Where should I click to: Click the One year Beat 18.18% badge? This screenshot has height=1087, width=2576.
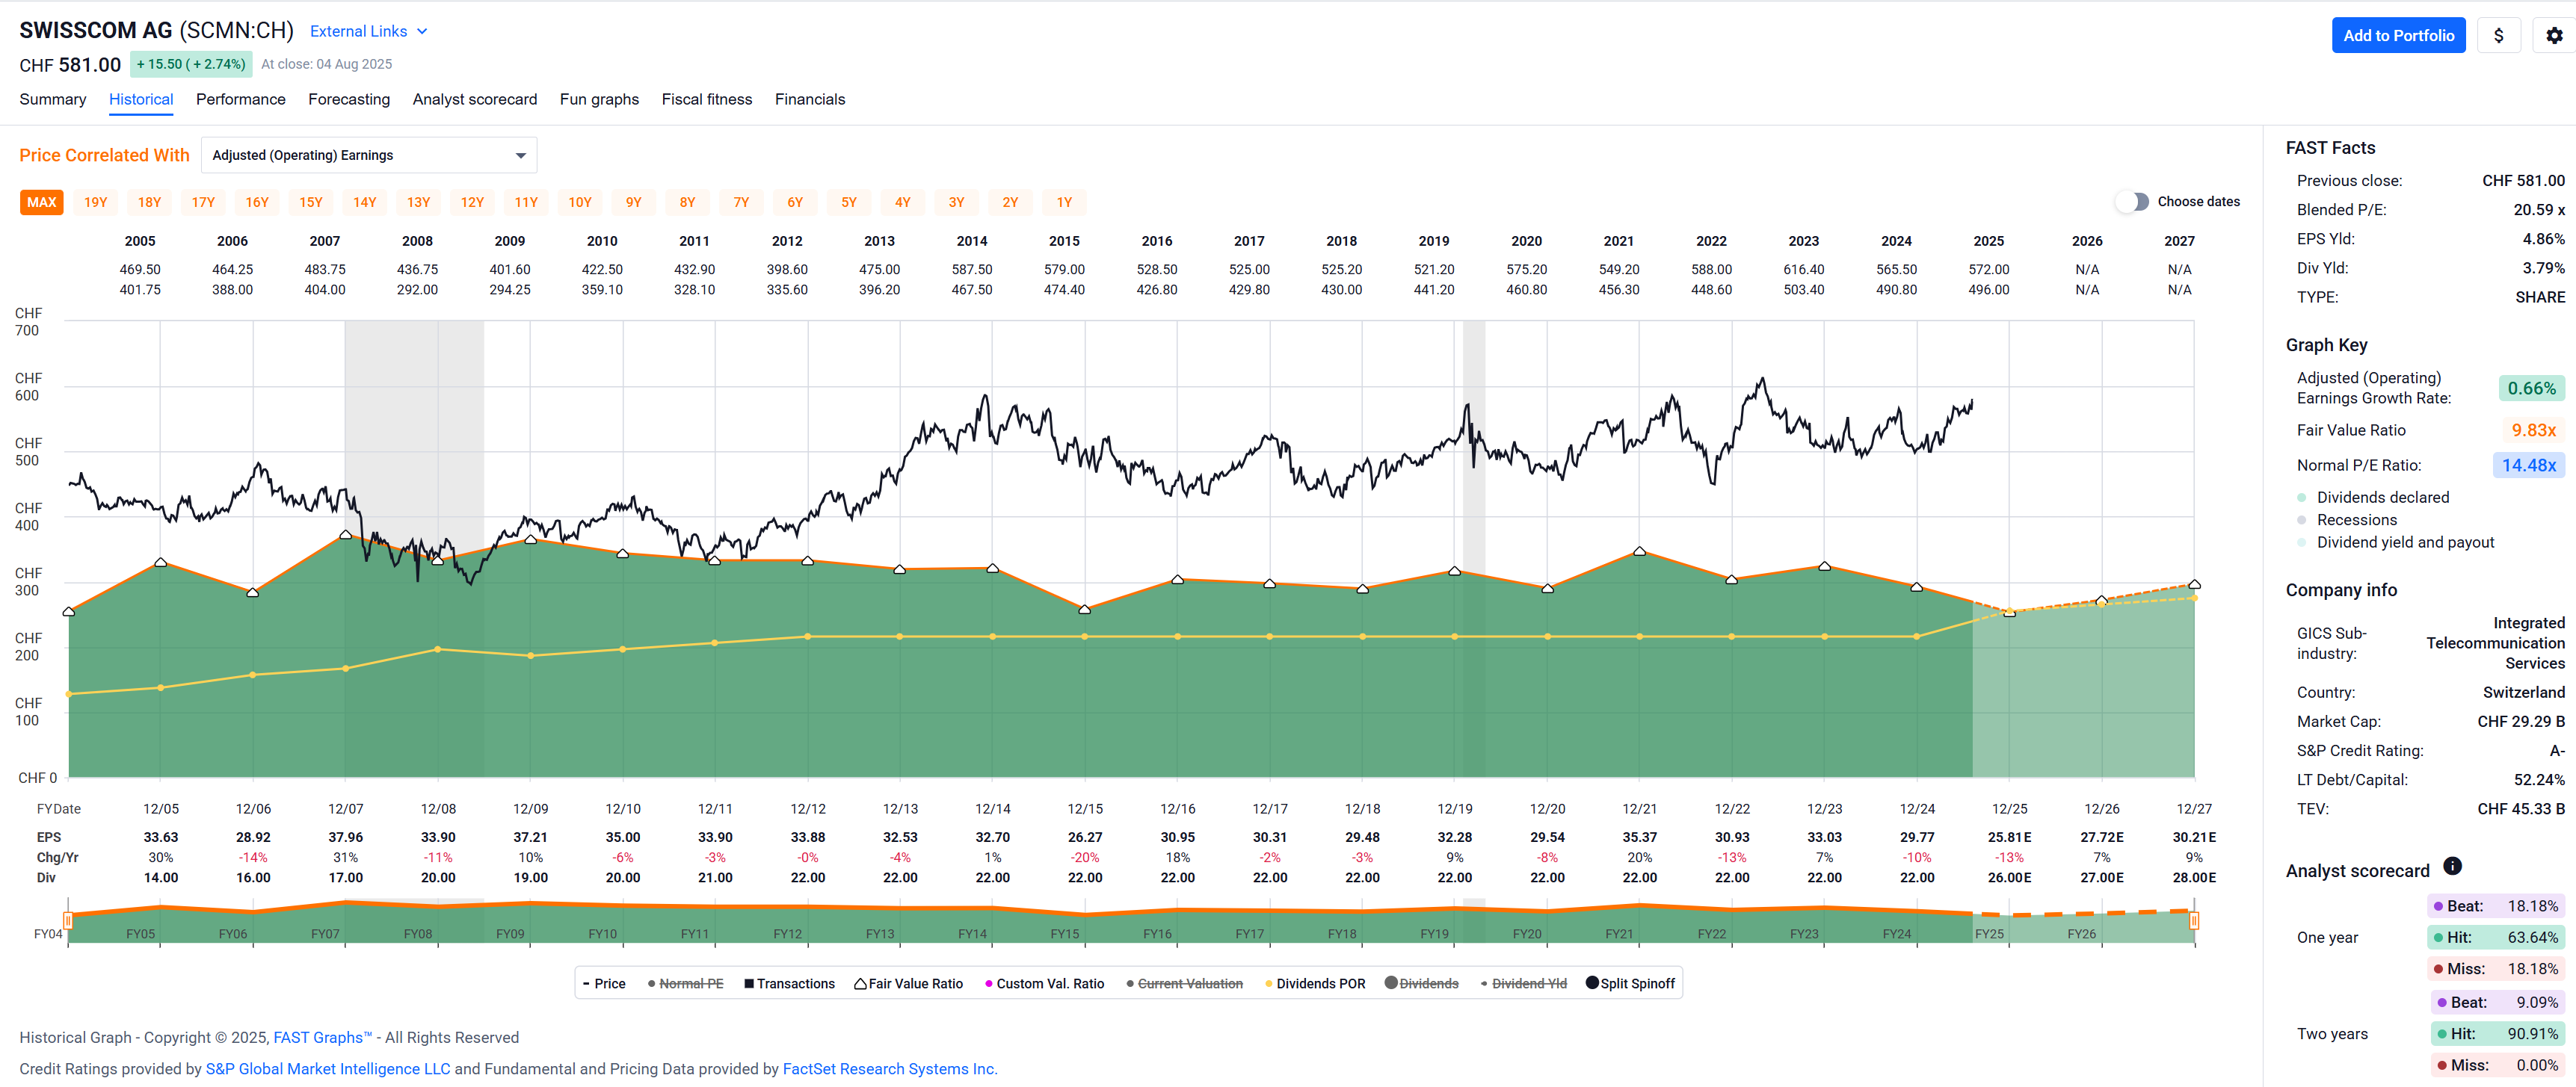[x=2496, y=906]
